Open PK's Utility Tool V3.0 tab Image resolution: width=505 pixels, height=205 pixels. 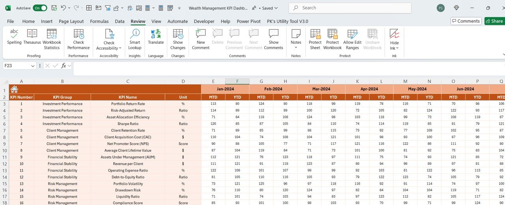point(288,21)
